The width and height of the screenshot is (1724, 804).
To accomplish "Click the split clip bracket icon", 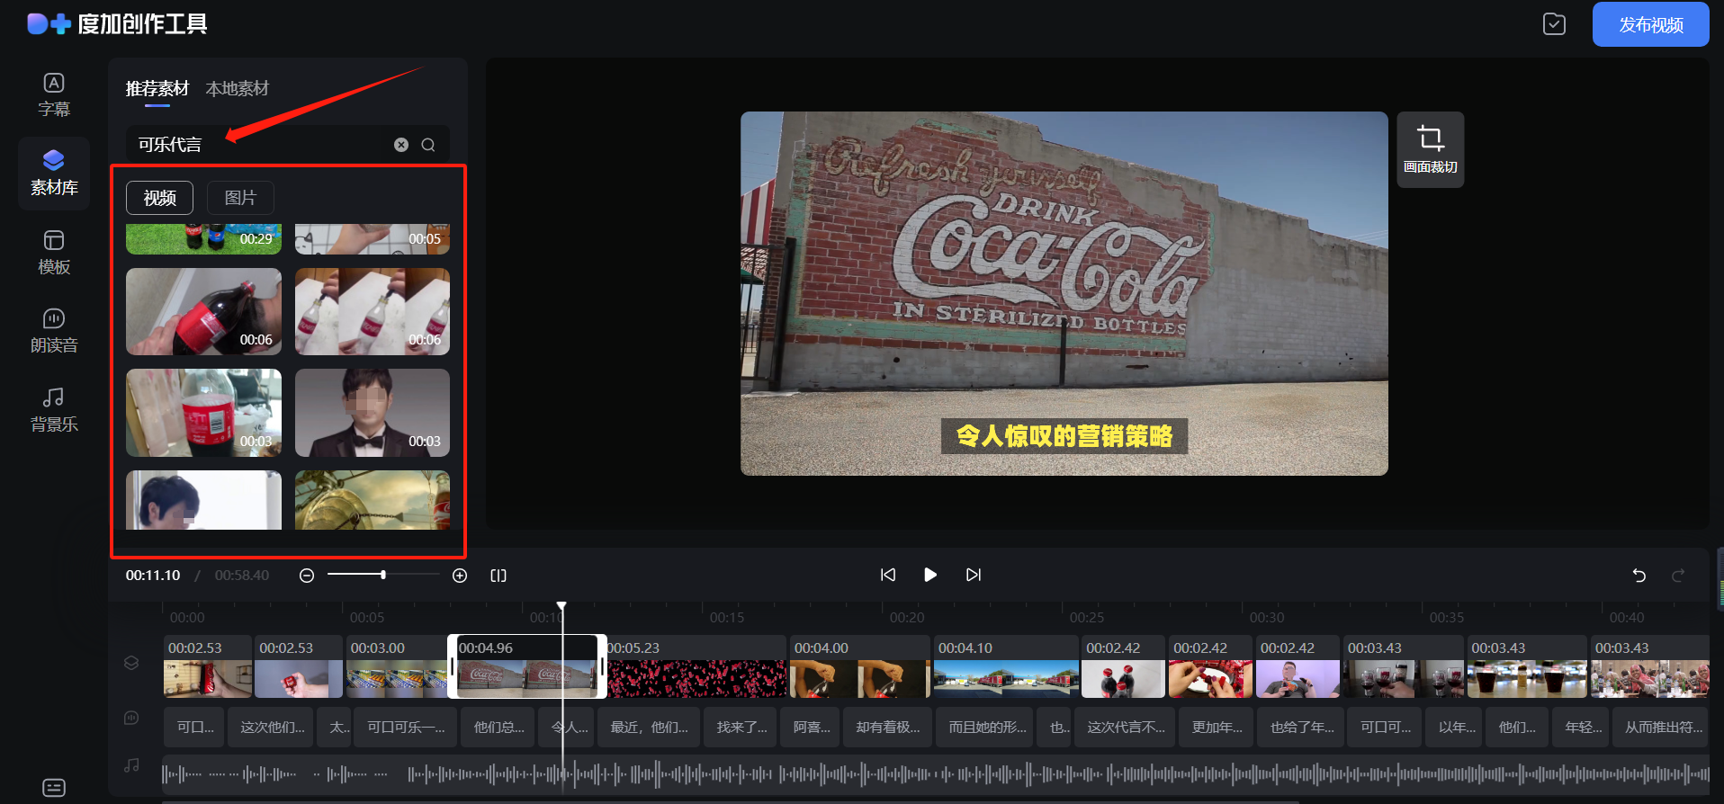I will pyautogui.click(x=498, y=576).
